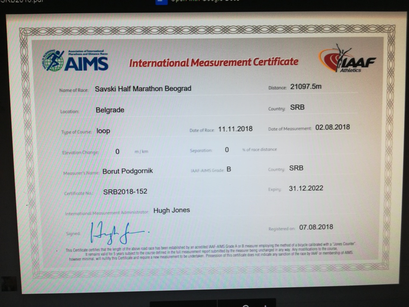The height and width of the screenshot is (307, 409).
Task: Click the 'm / km' unit text
Action: [141, 152]
